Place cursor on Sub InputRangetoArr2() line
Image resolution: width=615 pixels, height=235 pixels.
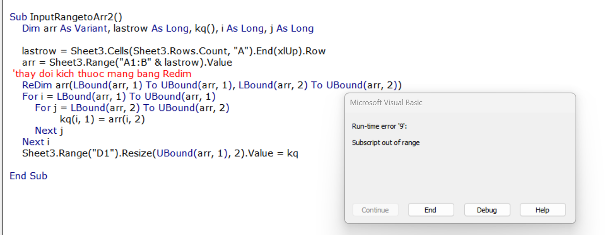[66, 17]
